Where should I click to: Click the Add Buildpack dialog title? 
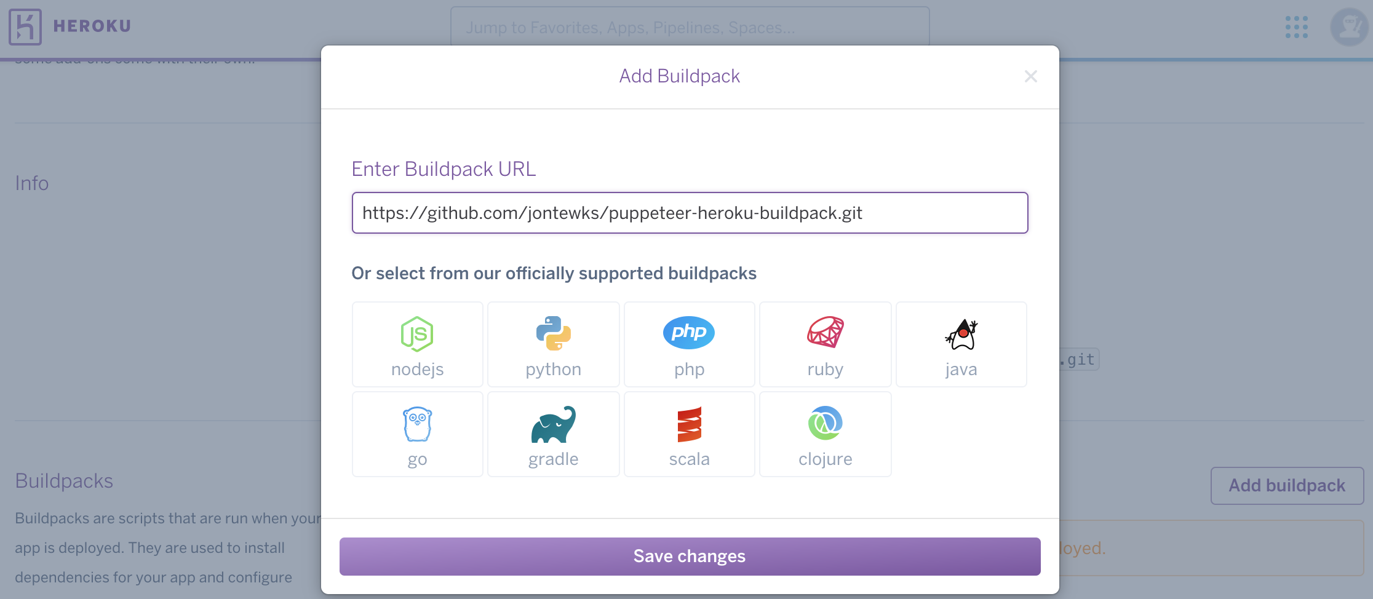tap(679, 76)
